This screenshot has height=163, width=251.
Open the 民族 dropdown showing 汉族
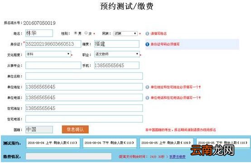pyautogui.click(x=125, y=34)
